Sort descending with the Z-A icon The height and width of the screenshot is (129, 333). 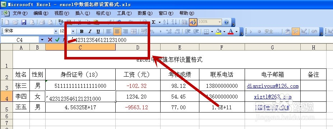174,22
